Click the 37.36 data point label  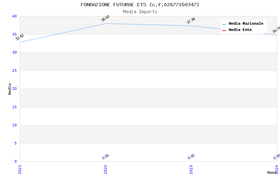pyautogui.click(x=191, y=21)
